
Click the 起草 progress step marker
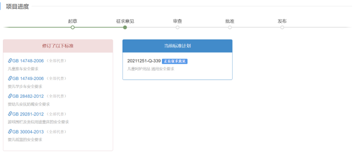(x=73, y=27)
